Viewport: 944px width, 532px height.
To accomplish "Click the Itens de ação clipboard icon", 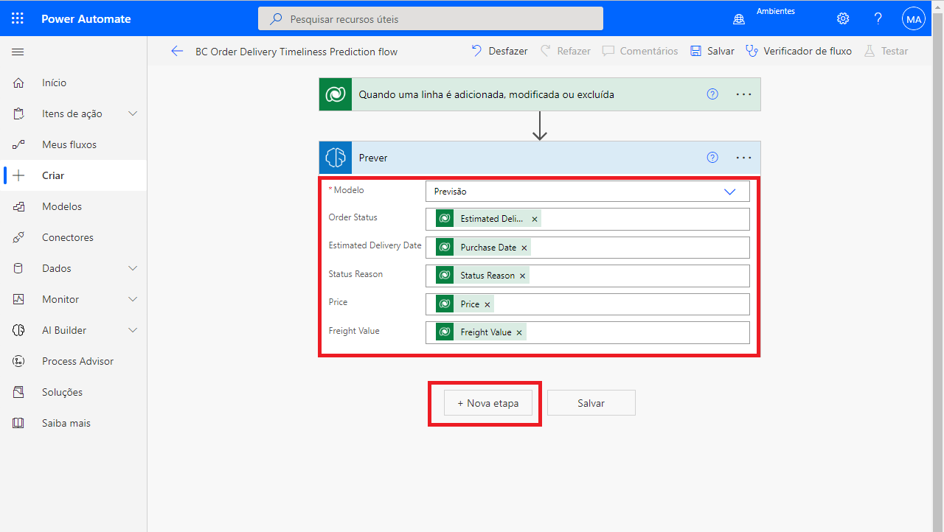I will coord(18,113).
